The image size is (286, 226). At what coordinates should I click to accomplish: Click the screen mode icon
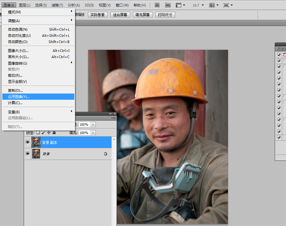coord(227,5)
